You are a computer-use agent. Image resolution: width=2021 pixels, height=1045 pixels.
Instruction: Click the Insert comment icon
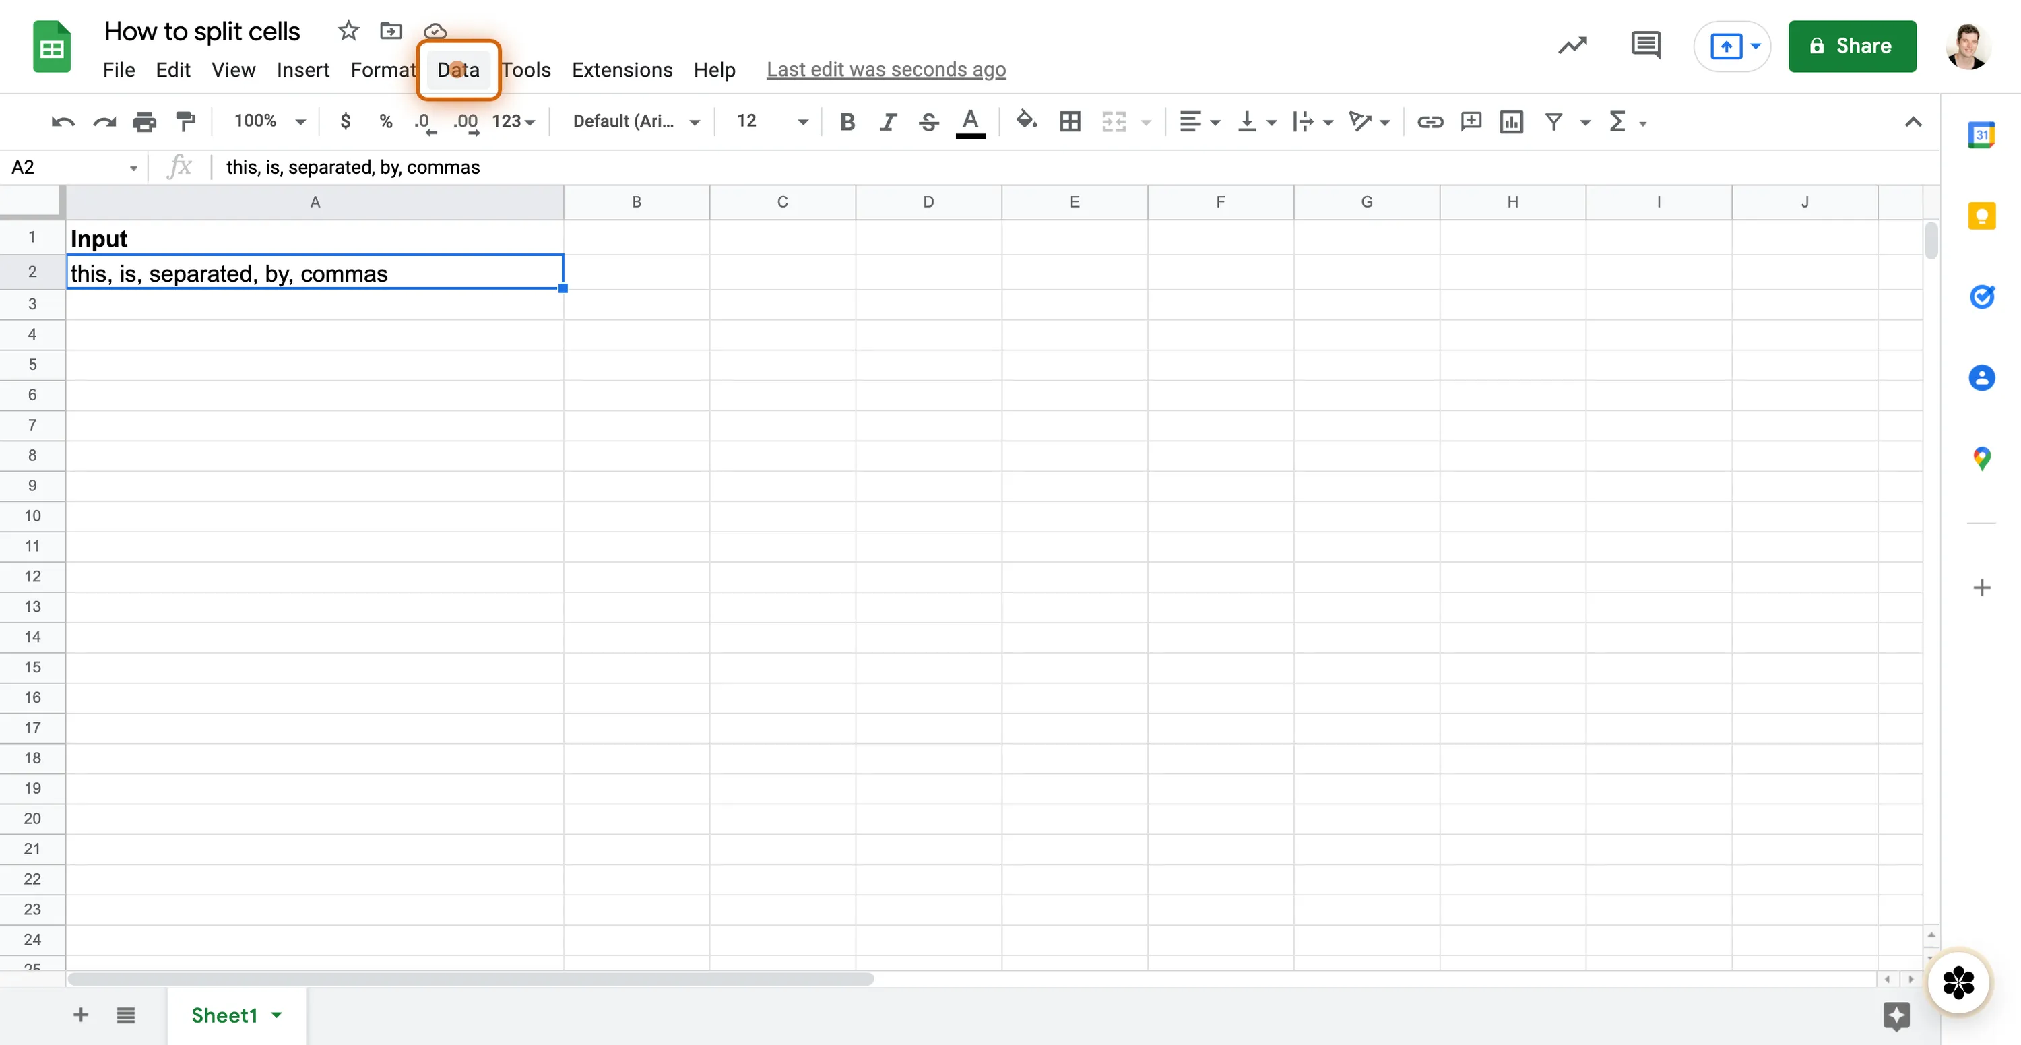(x=1471, y=121)
